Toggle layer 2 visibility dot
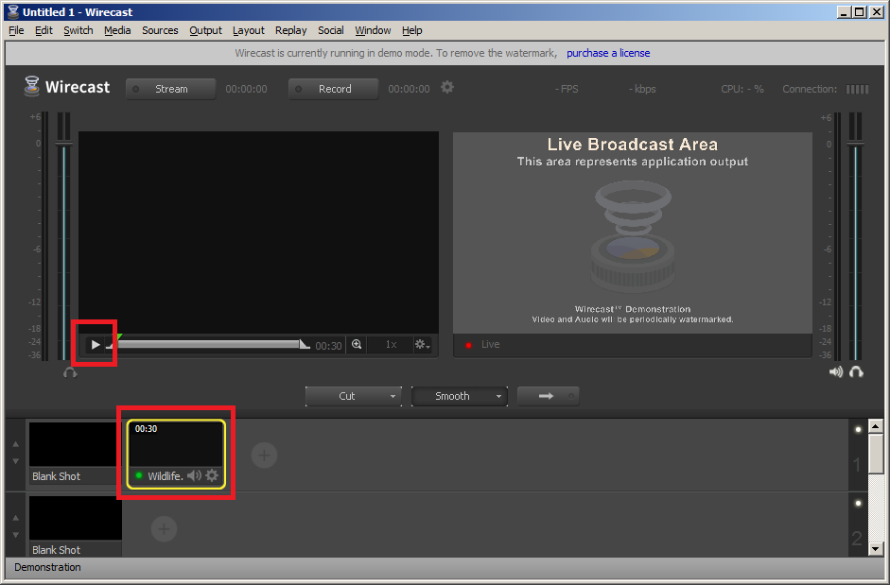 858,504
